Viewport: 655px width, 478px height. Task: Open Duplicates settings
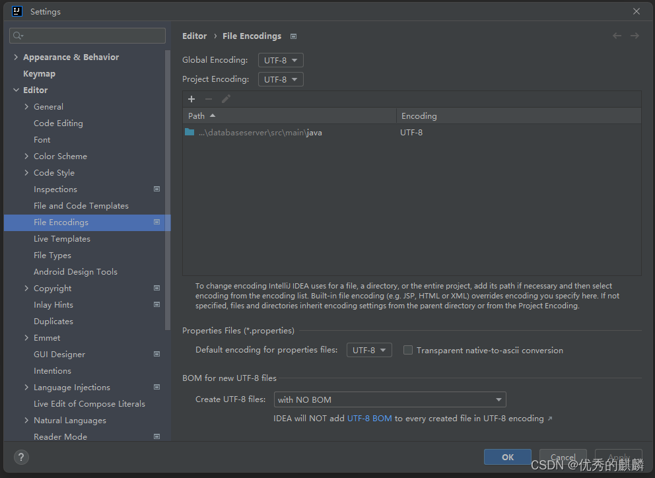pos(53,322)
